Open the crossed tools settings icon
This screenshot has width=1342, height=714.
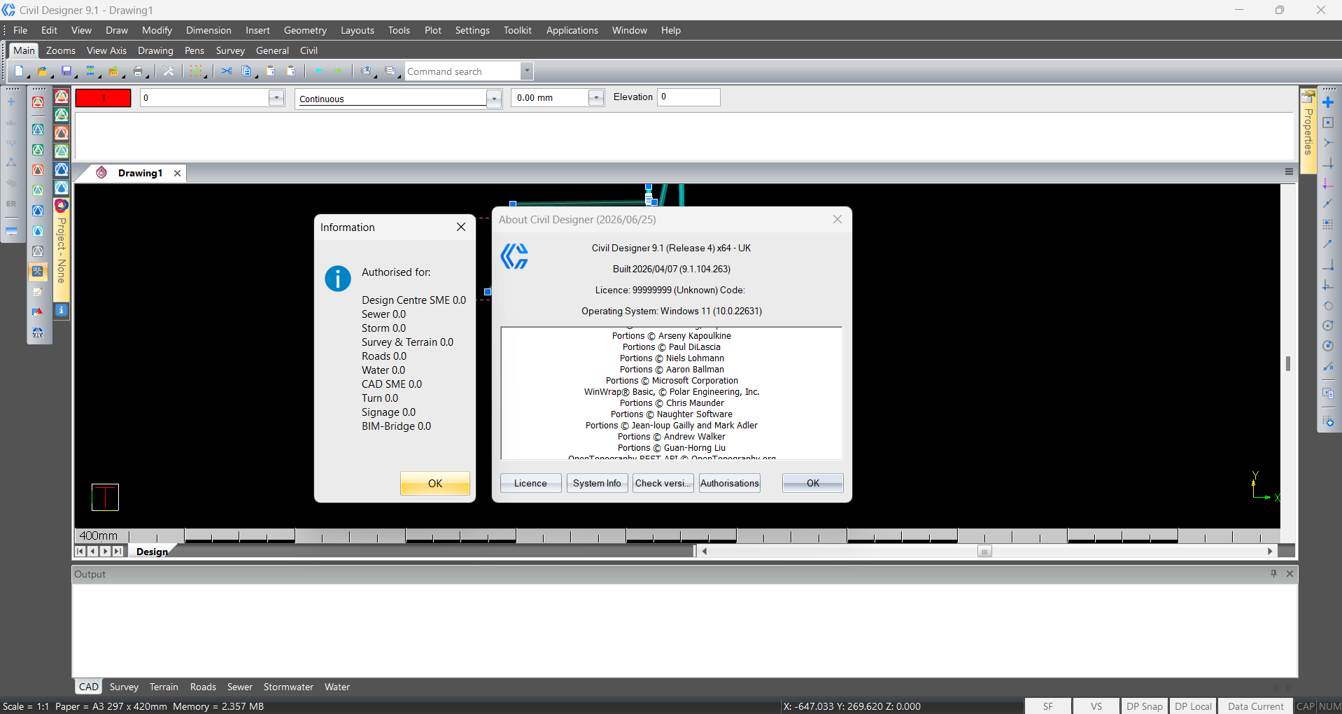coord(168,71)
